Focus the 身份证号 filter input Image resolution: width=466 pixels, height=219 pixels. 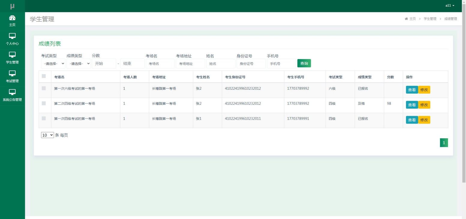pos(251,64)
